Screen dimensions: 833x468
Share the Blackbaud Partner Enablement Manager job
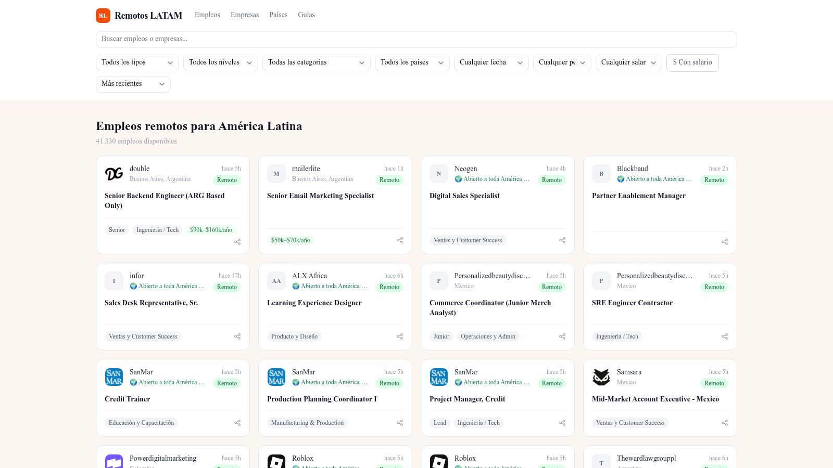tap(725, 242)
